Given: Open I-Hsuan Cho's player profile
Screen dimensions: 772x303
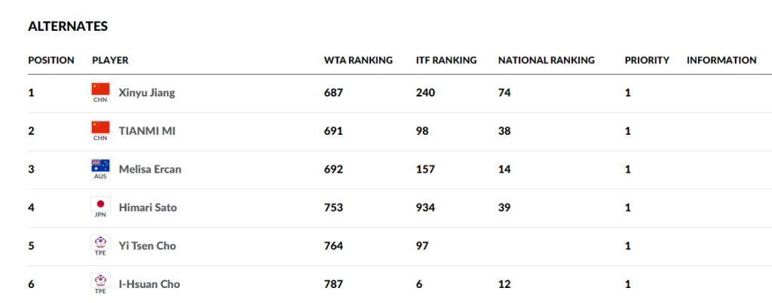Looking at the screenshot, I should (x=149, y=284).
